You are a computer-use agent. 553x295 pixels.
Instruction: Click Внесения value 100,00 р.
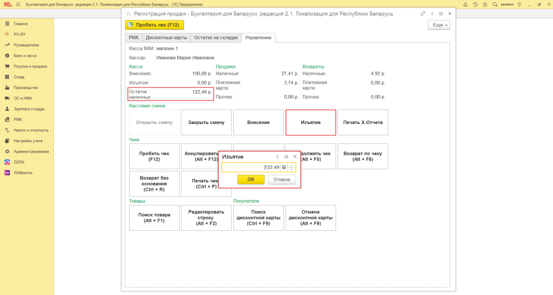(202, 73)
